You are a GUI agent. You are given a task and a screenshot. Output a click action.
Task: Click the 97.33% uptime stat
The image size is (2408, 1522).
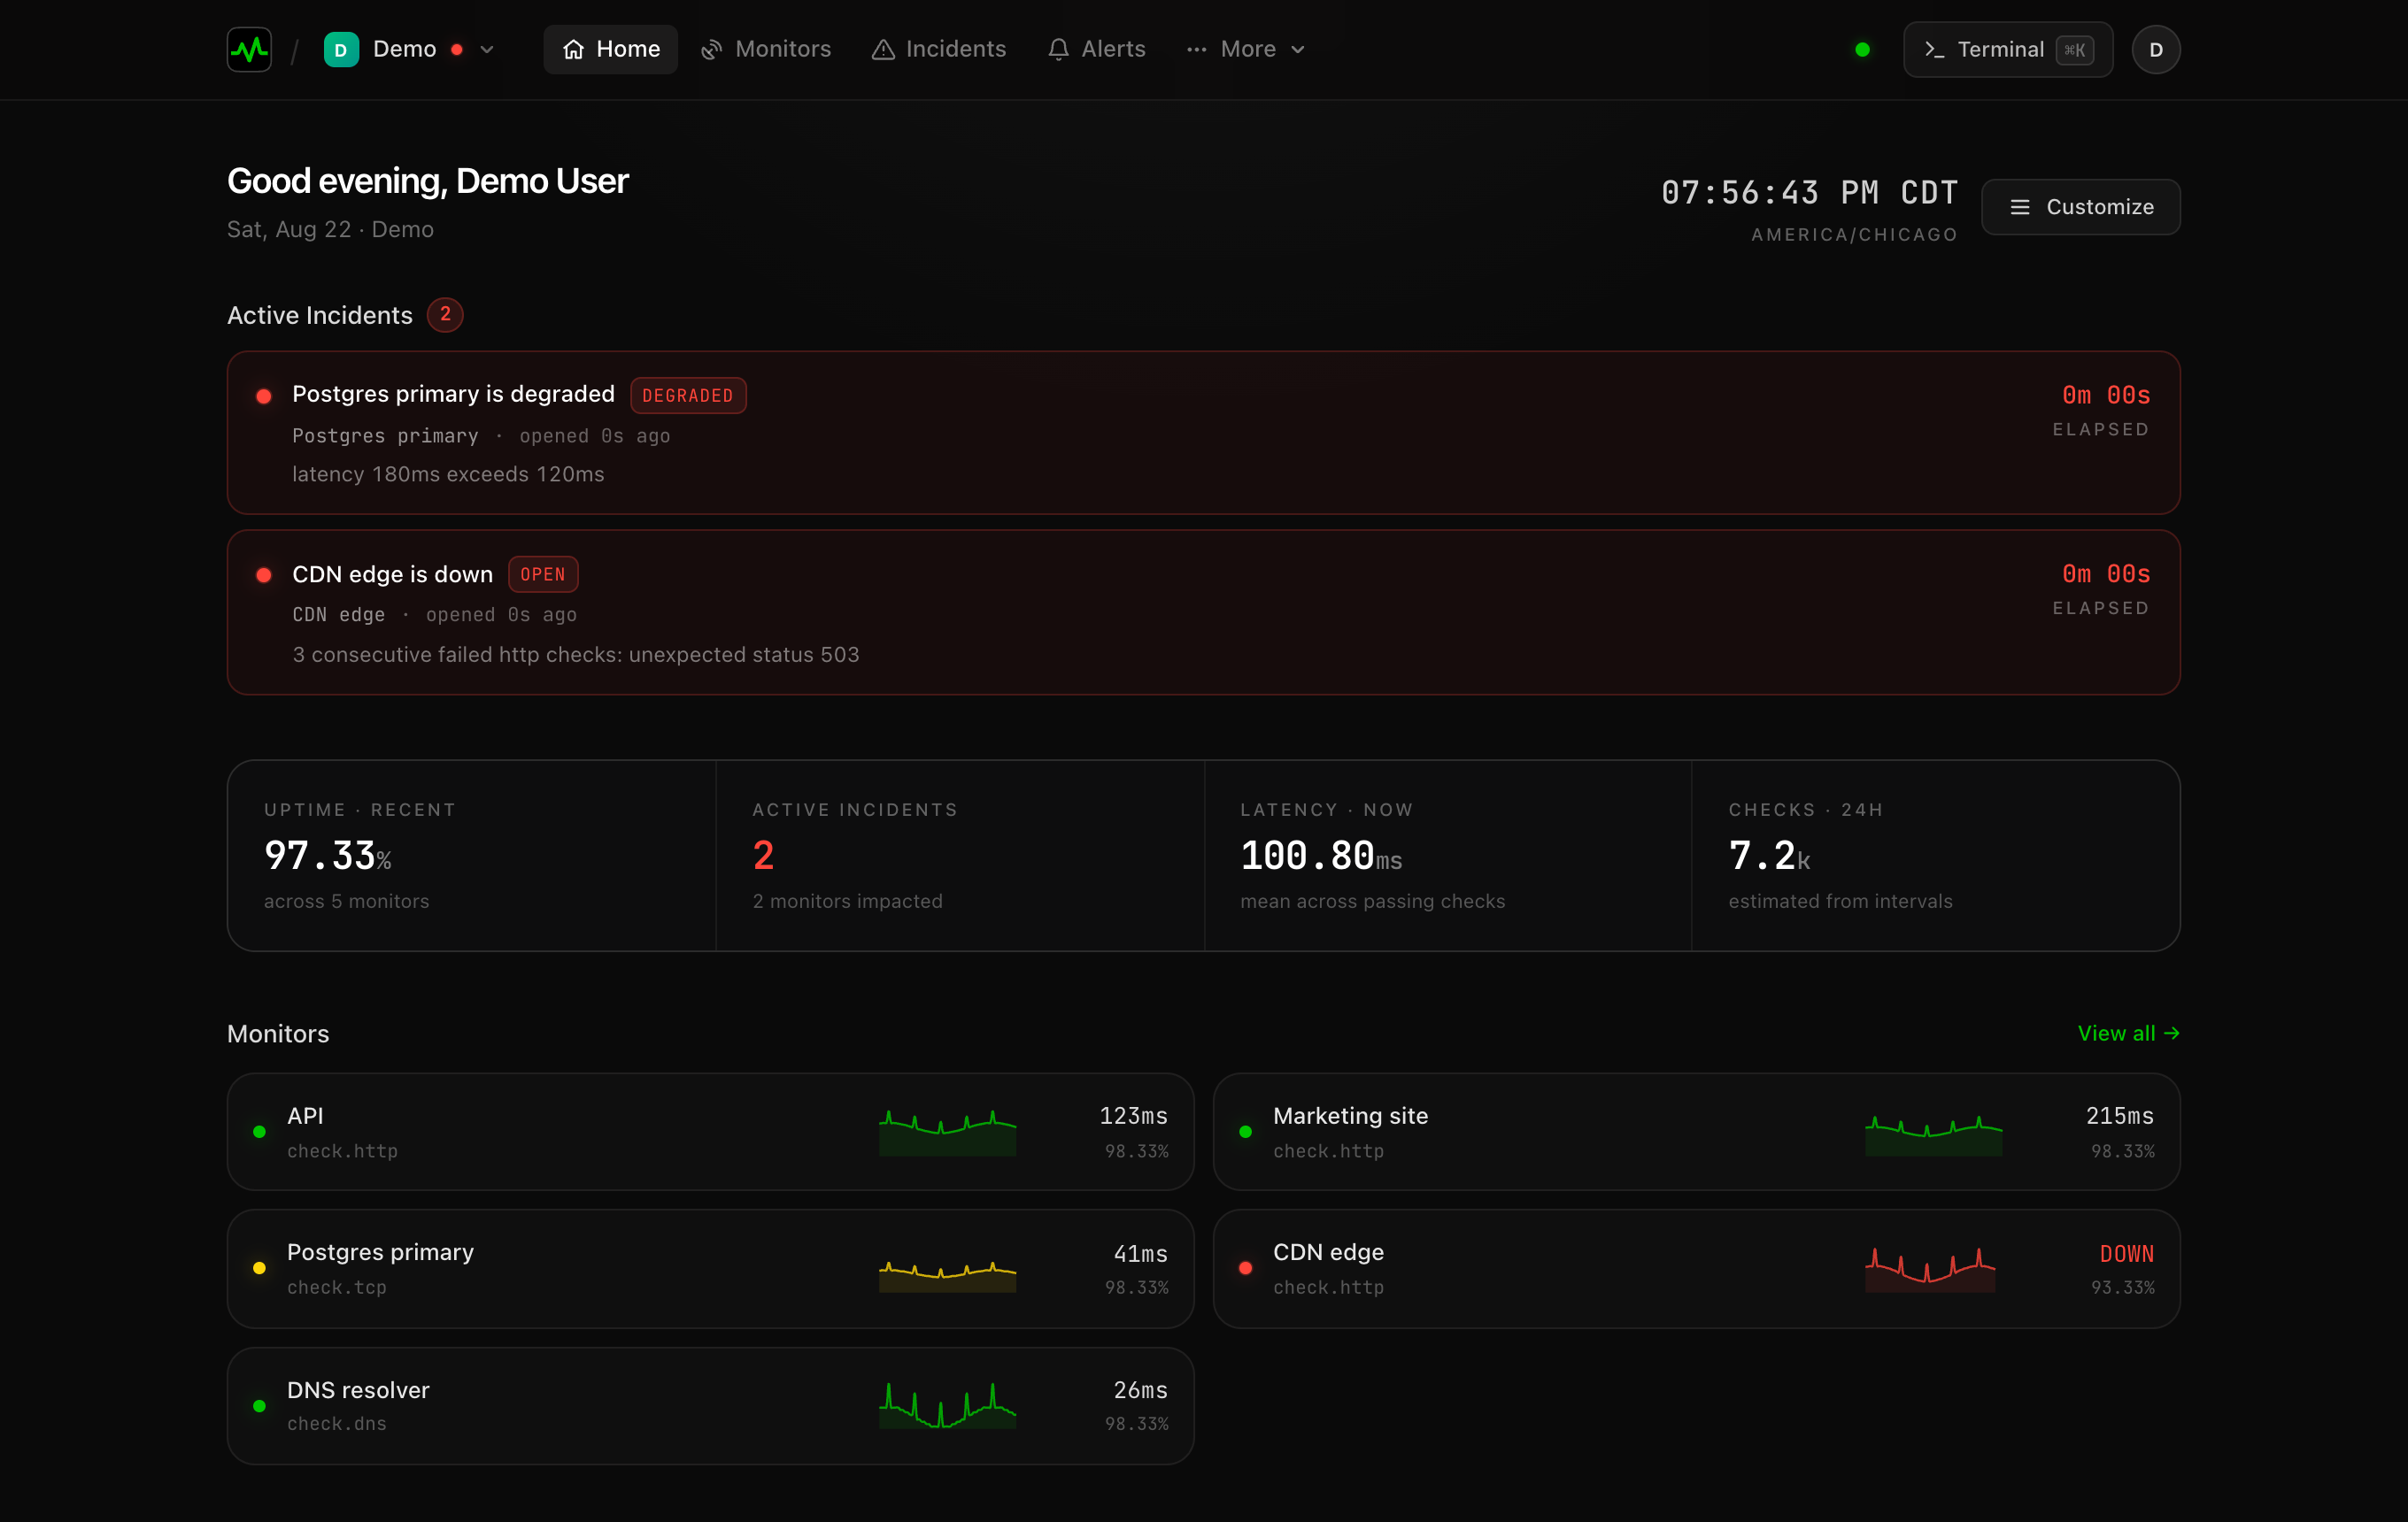[328, 856]
